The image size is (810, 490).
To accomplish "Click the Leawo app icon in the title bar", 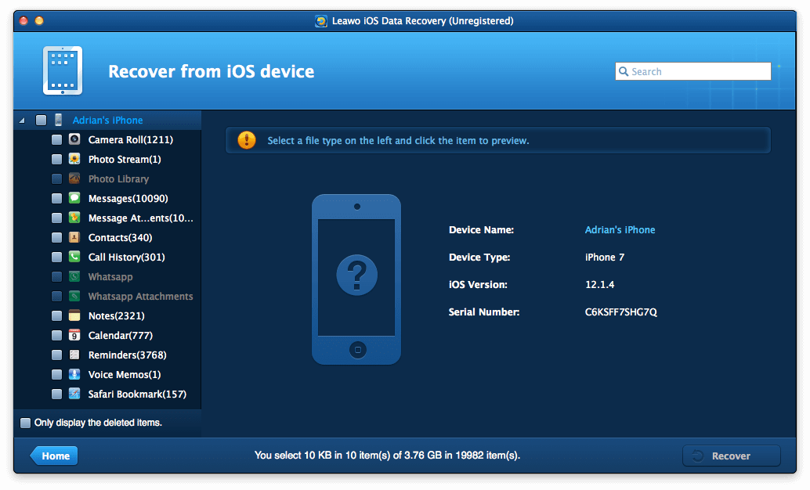I will point(321,21).
